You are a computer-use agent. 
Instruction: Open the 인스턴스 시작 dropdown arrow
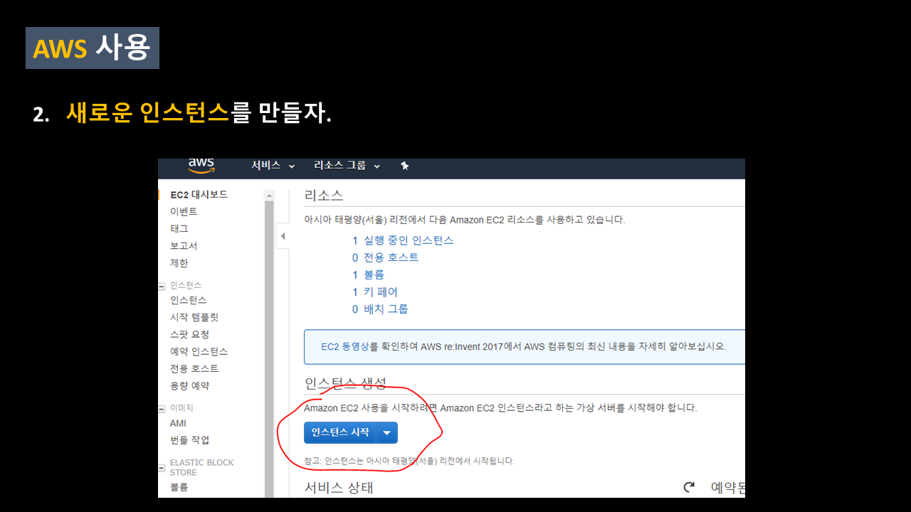(387, 432)
